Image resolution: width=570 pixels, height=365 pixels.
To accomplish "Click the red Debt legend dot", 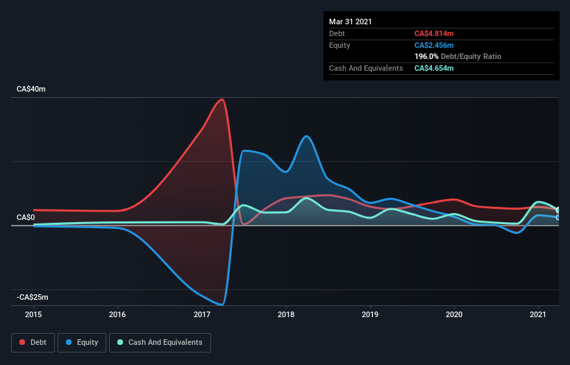I will 22,342.
